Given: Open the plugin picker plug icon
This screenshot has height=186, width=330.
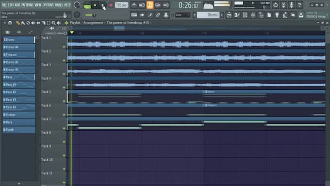Looking at the screenshot, I should click(x=277, y=15).
